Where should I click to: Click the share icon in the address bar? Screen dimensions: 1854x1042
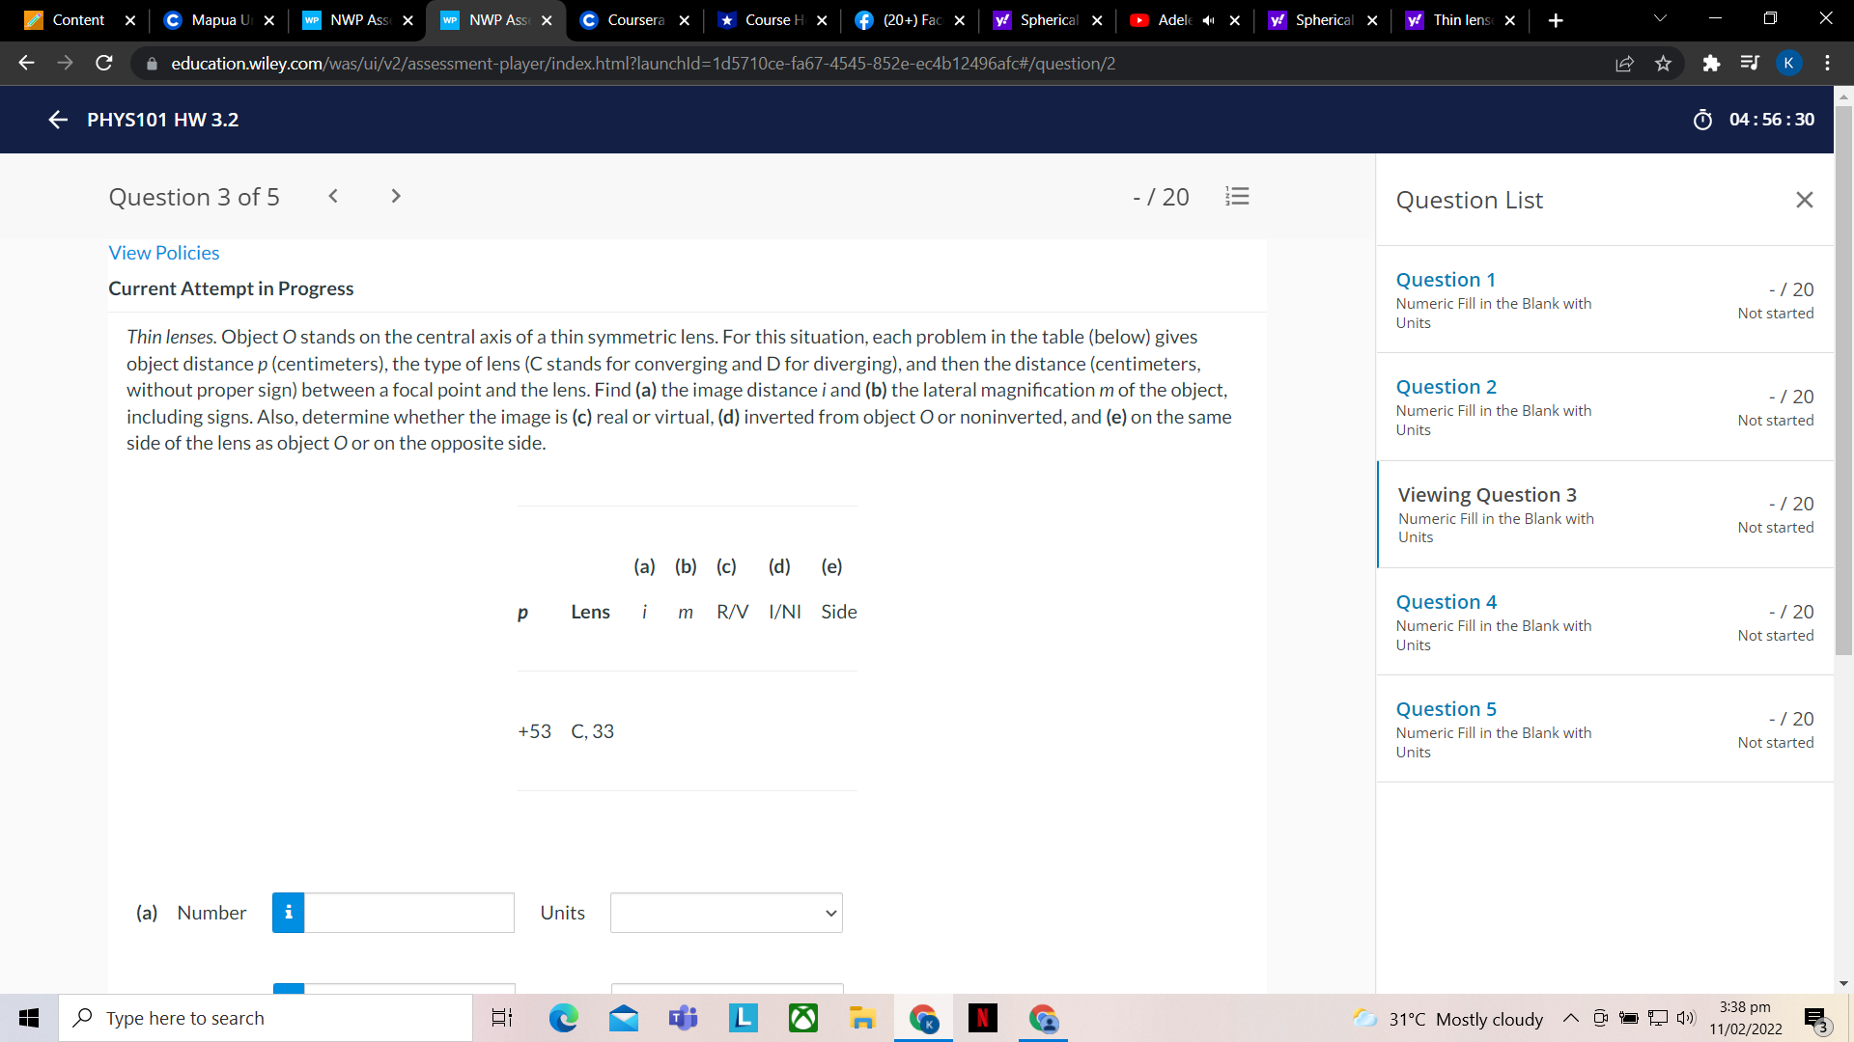pos(1625,63)
